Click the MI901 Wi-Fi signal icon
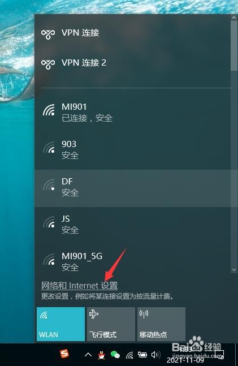The height and width of the screenshot is (366, 238). tap(49, 110)
